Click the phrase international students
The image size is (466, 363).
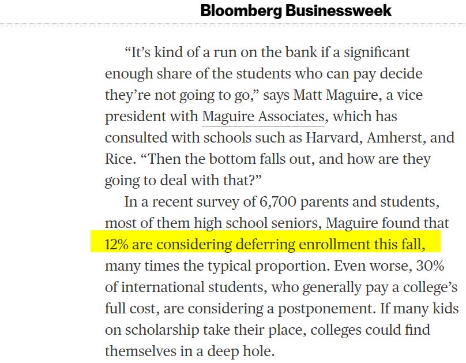[x=193, y=287]
